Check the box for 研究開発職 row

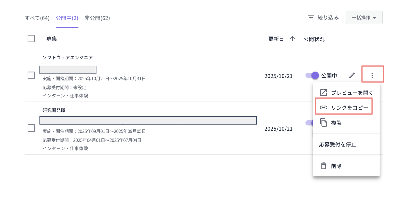pos(31,128)
